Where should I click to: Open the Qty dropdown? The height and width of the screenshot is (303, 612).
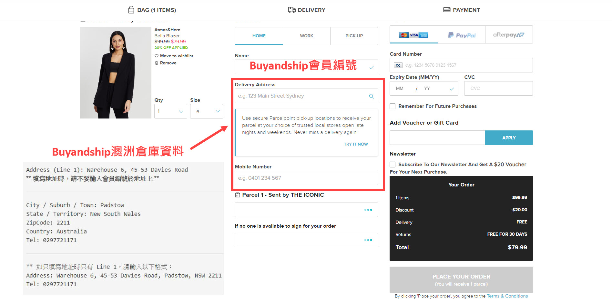[x=170, y=111]
